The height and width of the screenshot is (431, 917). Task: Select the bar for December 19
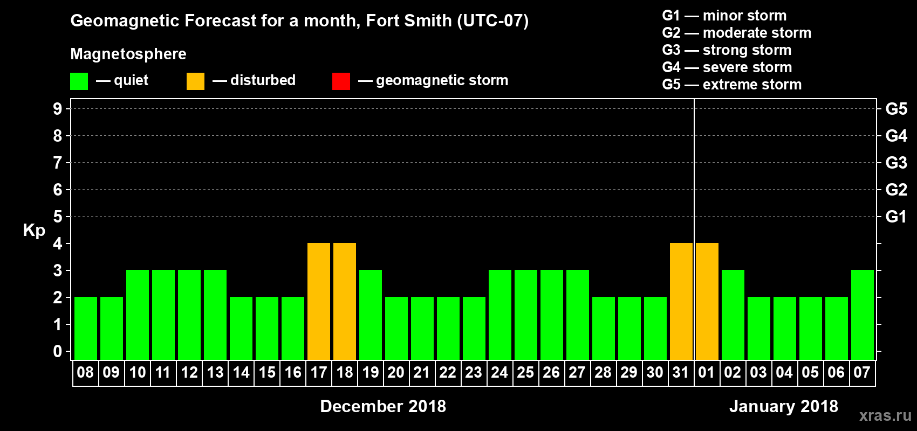click(371, 315)
